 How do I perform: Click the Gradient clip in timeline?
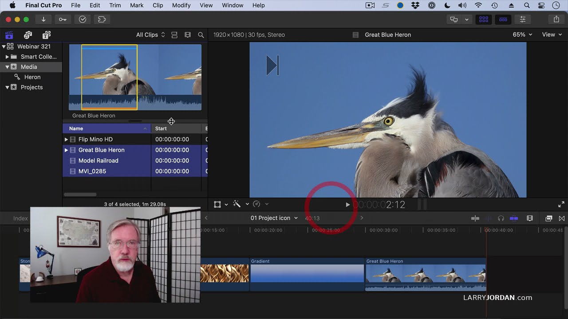click(x=307, y=274)
